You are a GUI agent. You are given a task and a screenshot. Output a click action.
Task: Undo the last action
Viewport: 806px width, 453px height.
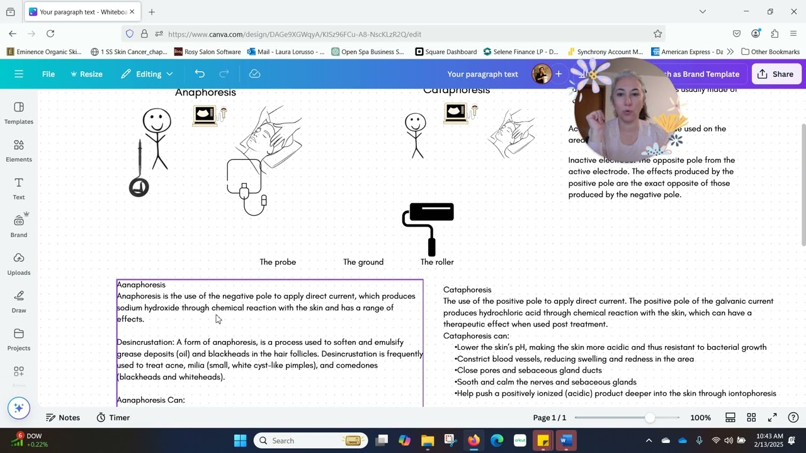click(200, 74)
